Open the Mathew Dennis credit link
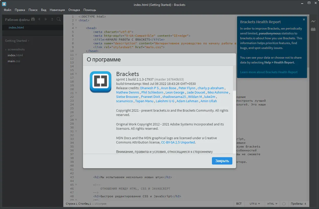The width and height of the screenshot is (319, 209). 128,92
